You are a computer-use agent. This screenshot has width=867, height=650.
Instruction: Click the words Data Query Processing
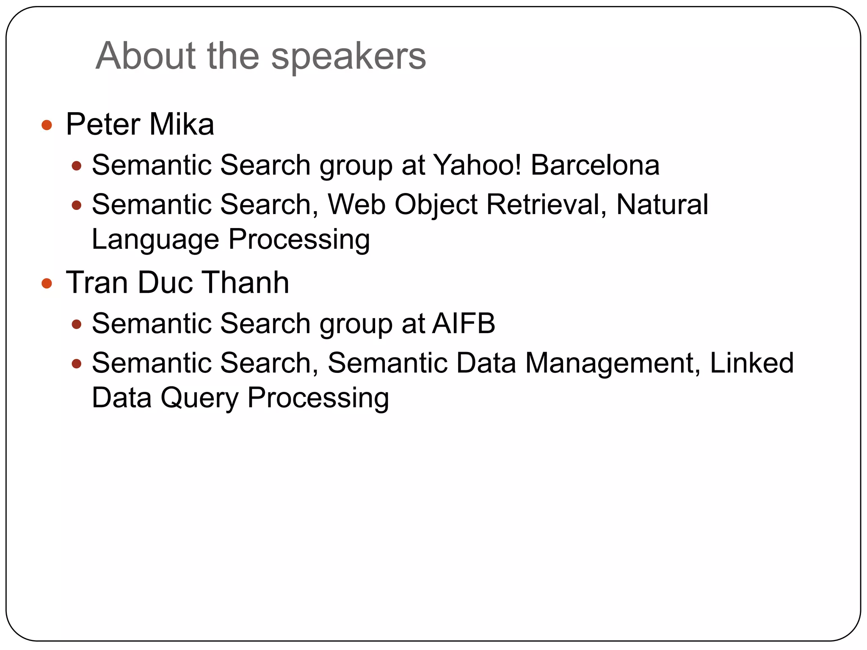pos(240,398)
